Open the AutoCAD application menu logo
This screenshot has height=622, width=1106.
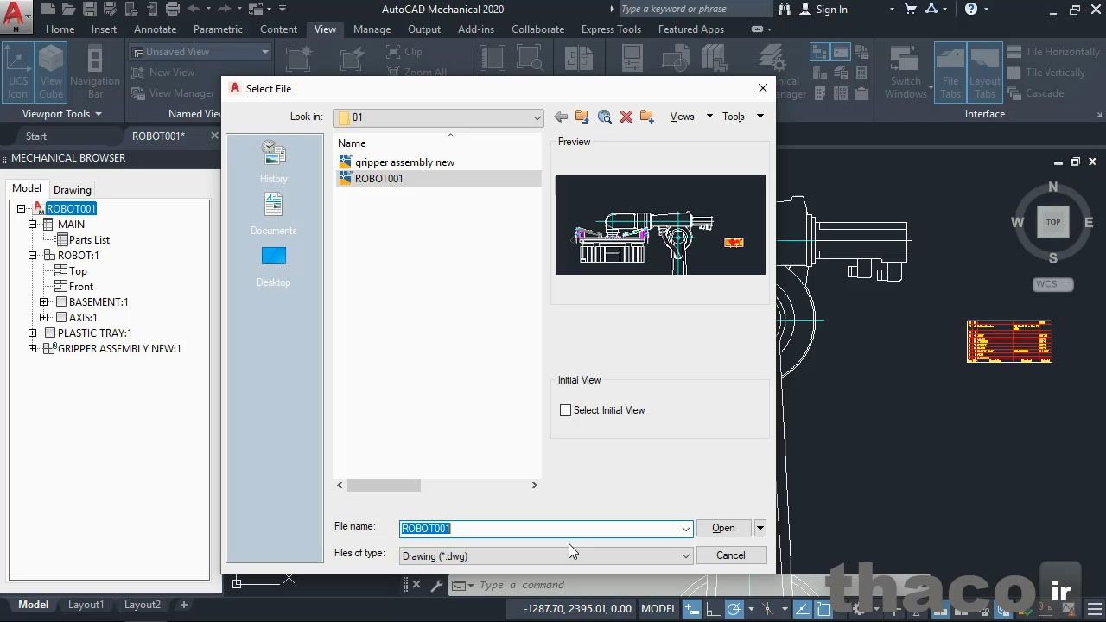click(16, 16)
